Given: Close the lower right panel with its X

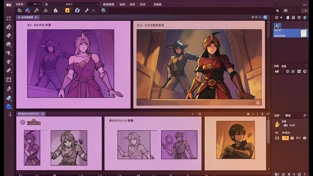Looking at the screenshot, I should (305, 115).
